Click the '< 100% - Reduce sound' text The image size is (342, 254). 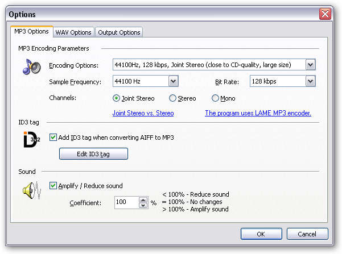tap(196, 194)
